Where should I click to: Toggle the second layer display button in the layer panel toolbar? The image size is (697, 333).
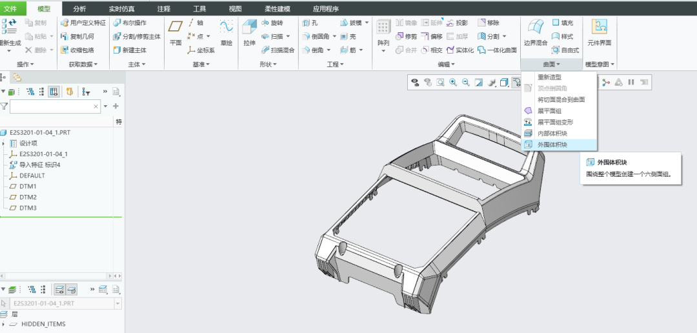(x=71, y=289)
